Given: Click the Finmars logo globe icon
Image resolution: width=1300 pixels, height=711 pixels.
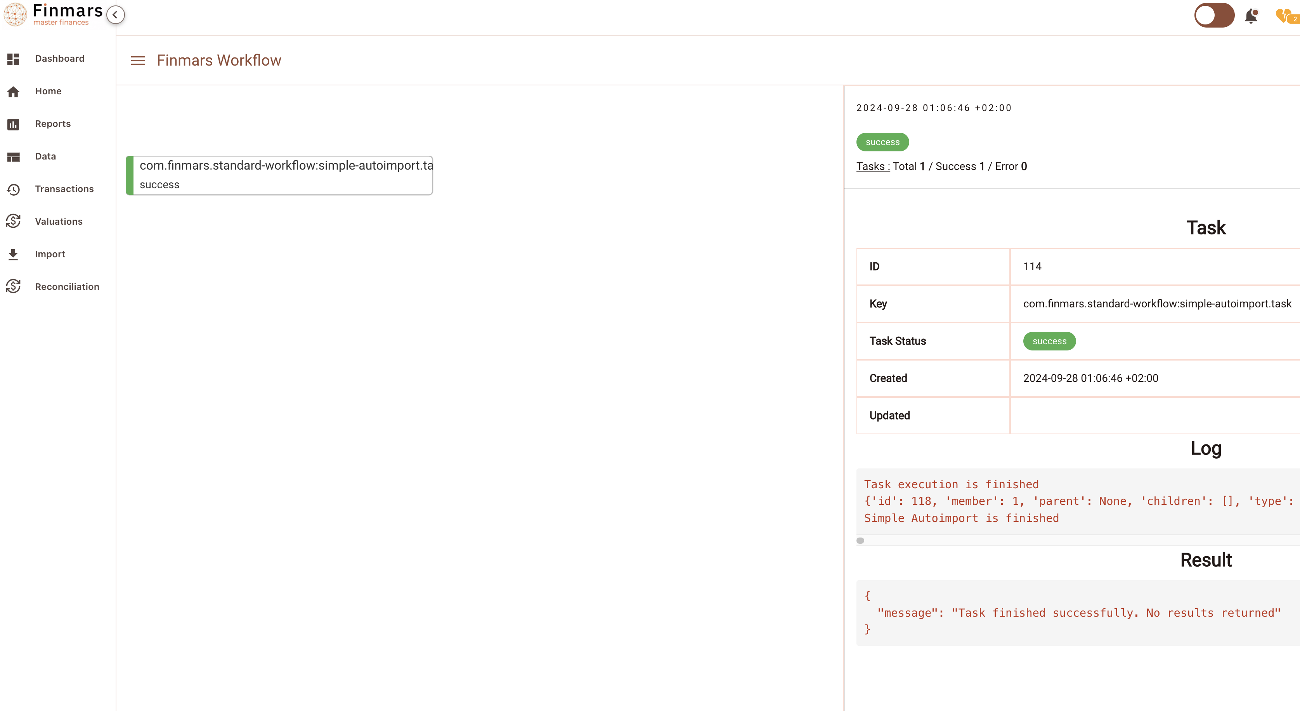Looking at the screenshot, I should tap(15, 15).
